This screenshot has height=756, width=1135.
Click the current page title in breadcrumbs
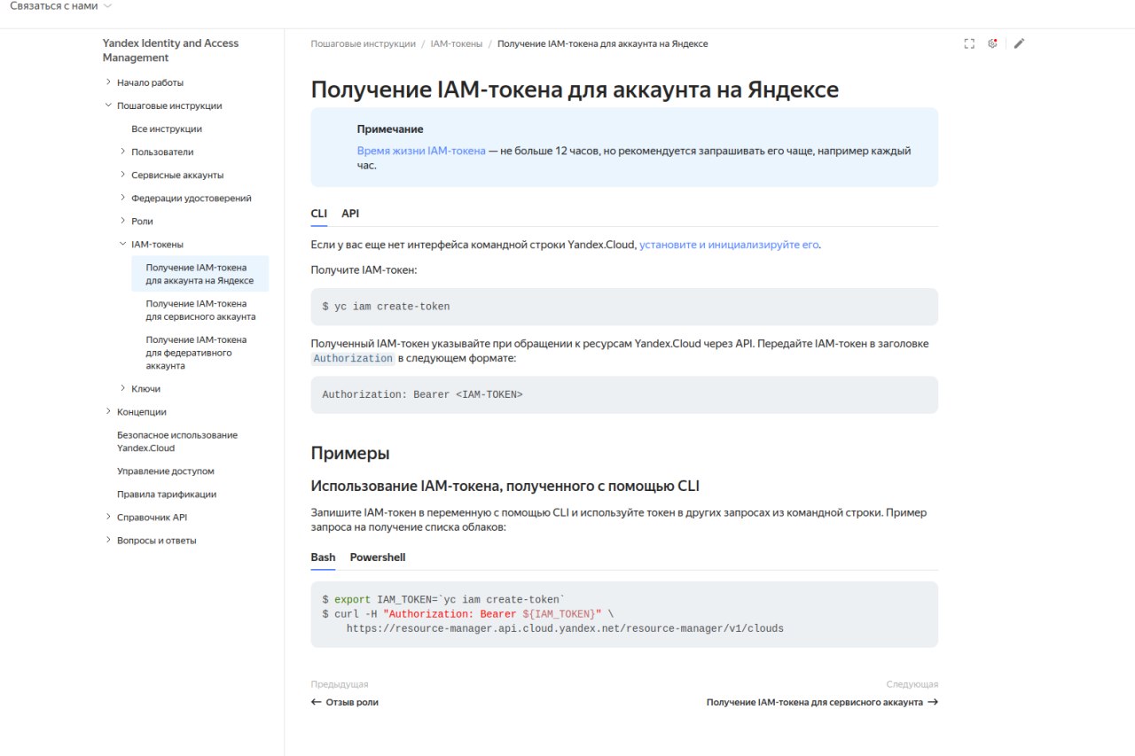coord(603,43)
